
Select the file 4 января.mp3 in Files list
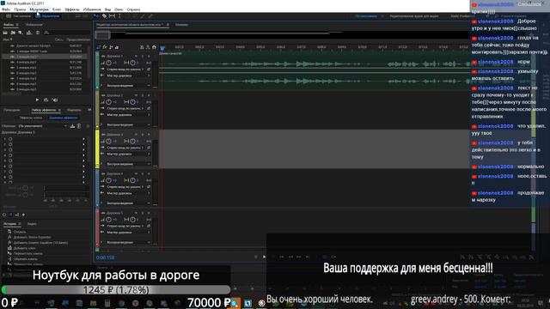(x=27, y=62)
